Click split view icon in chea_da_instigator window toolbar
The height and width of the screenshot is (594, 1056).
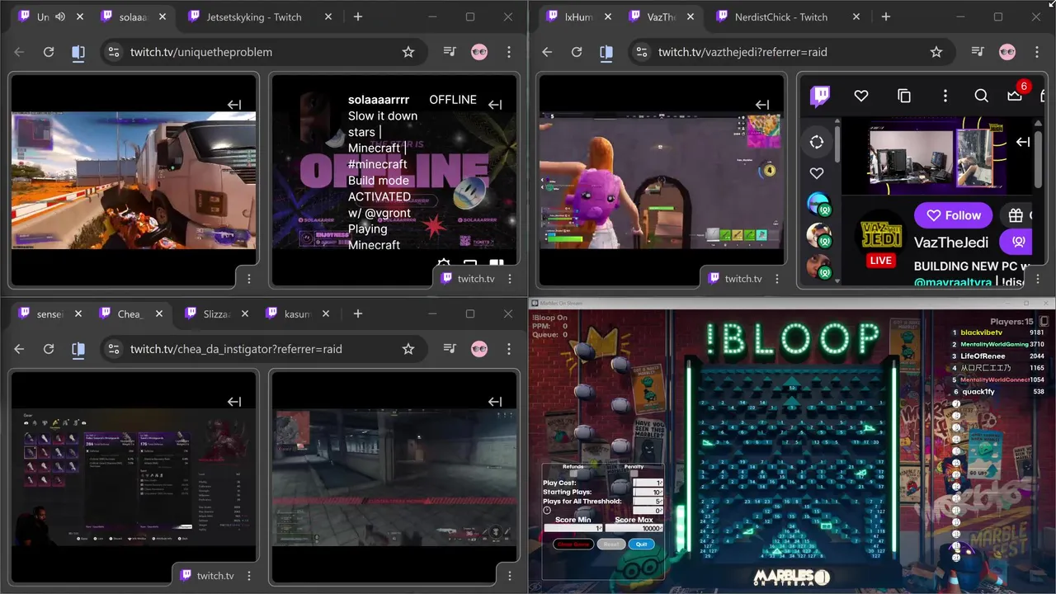[78, 349]
